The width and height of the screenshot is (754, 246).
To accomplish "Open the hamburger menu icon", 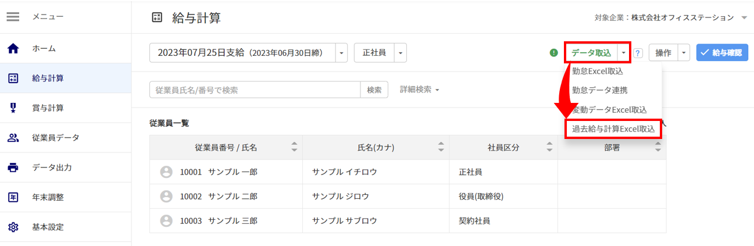I will point(13,17).
